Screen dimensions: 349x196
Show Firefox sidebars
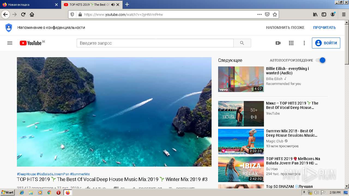pyautogui.click(x=324, y=14)
